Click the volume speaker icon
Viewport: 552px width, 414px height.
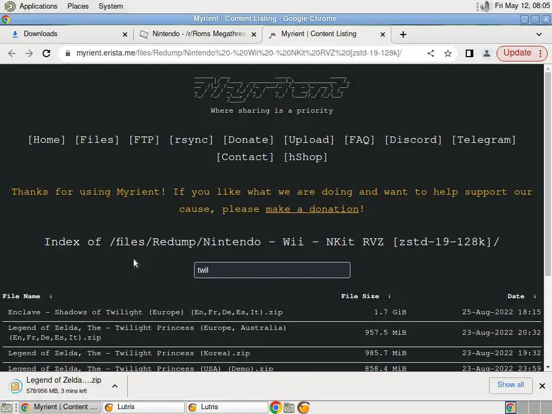click(x=485, y=6)
